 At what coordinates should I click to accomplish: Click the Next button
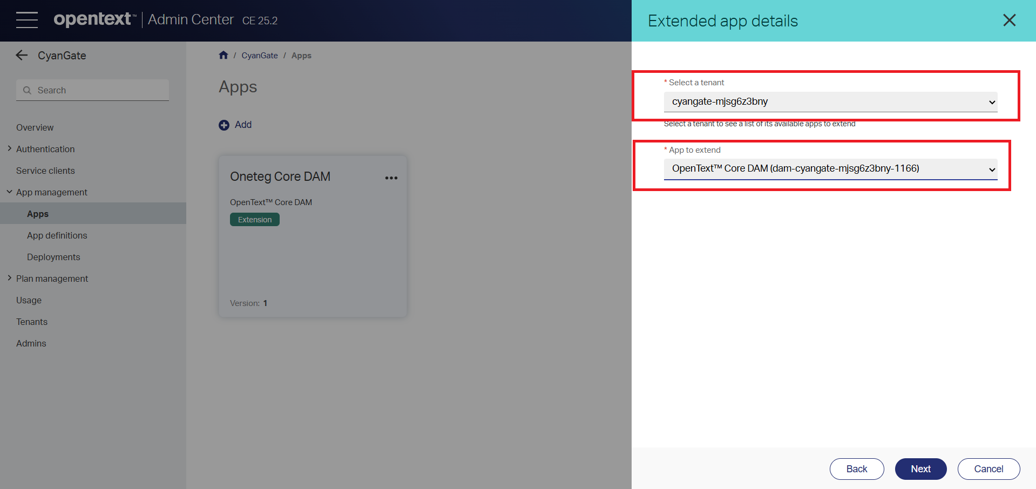pyautogui.click(x=920, y=469)
